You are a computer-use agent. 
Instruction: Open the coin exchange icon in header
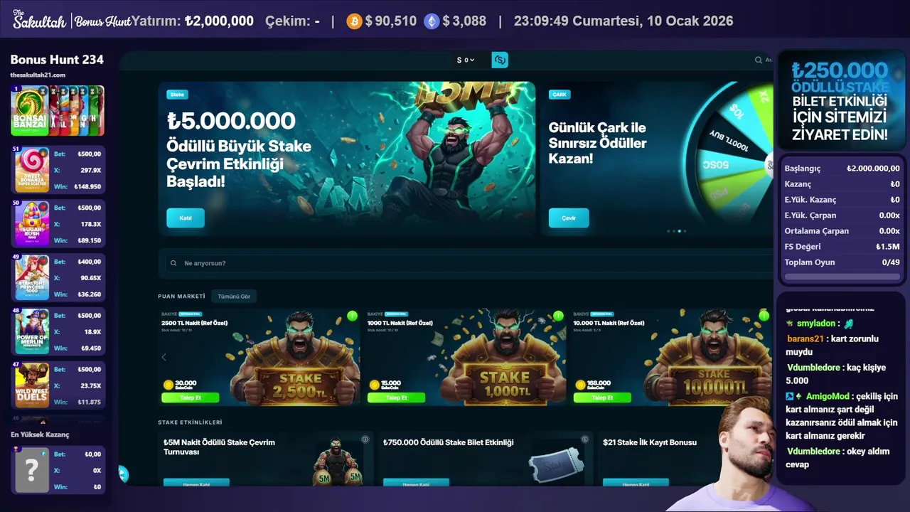tap(500, 60)
